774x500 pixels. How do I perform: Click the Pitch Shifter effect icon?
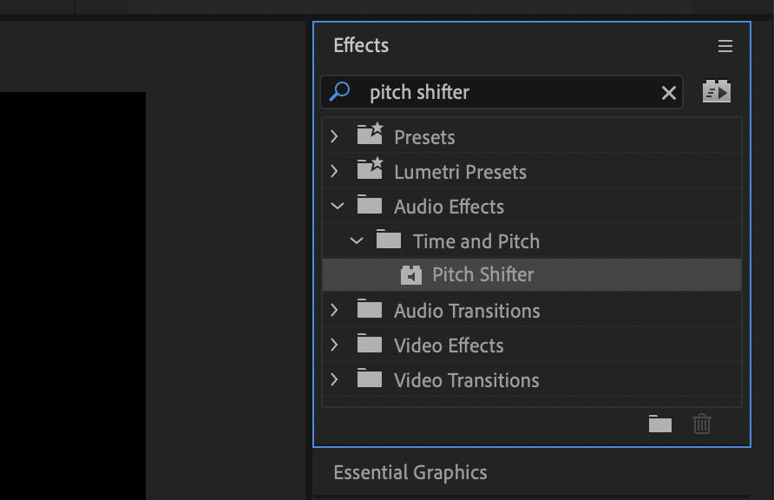(x=410, y=275)
